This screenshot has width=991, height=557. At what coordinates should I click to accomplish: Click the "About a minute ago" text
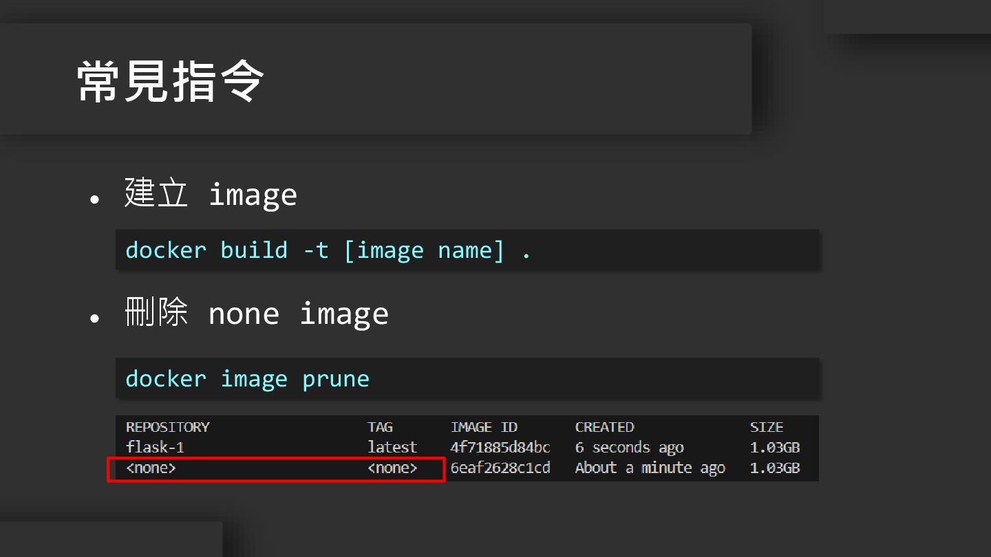650,468
